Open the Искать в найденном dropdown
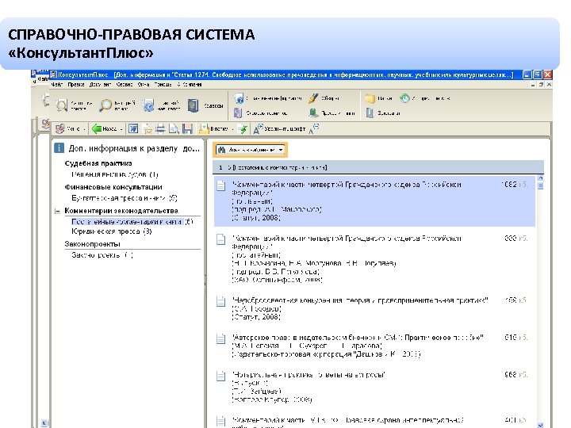Viewport: 571px width, 428px height. (x=250, y=150)
